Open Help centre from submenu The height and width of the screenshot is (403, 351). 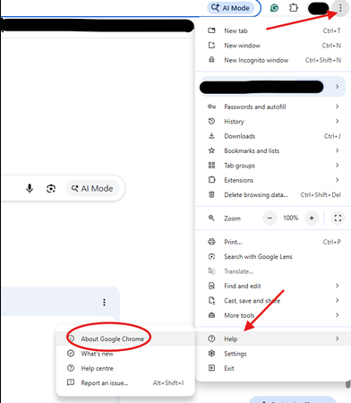pos(125,368)
